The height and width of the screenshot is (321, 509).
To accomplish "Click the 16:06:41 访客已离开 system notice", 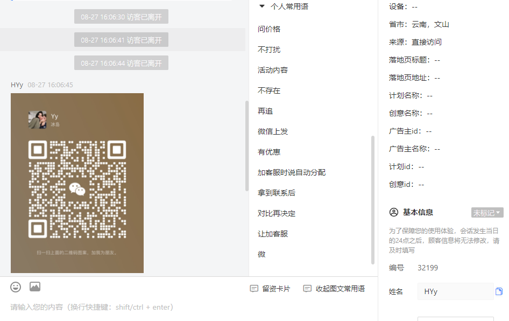I will pyautogui.click(x=122, y=40).
